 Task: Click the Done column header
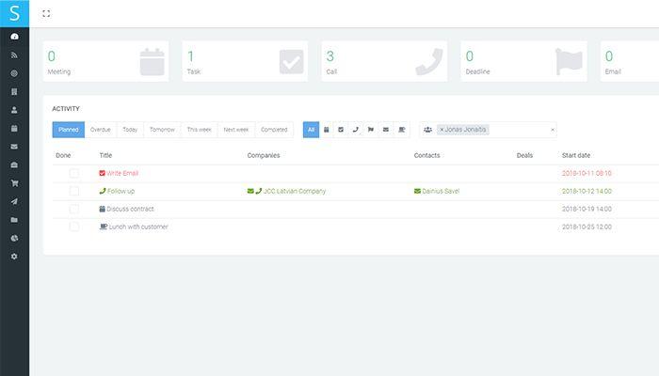point(63,155)
